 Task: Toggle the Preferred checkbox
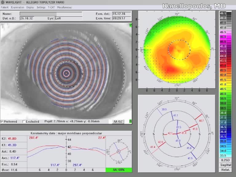2,122
